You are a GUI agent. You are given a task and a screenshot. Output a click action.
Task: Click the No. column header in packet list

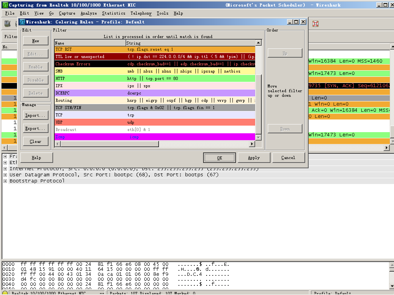pos(9,47)
